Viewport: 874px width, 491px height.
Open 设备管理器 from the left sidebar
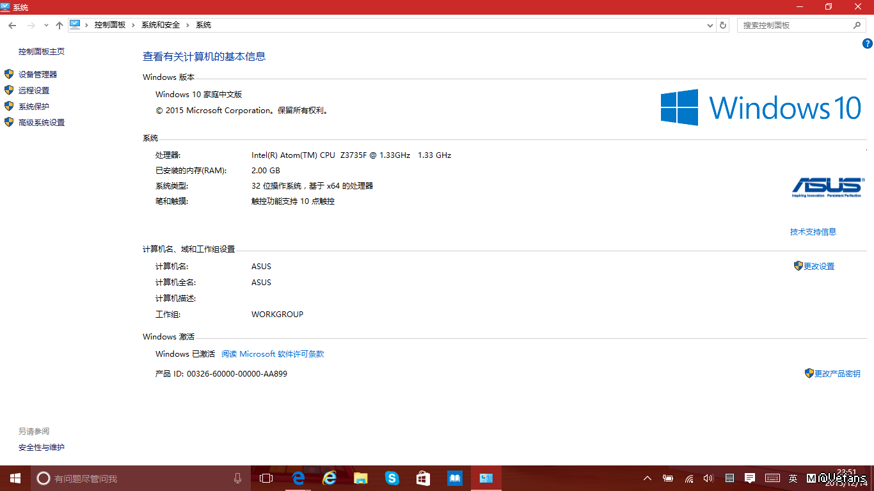38,75
